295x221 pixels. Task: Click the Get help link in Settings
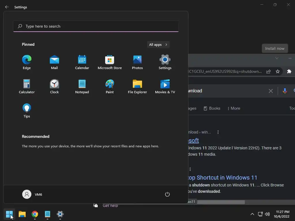click(x=110, y=205)
